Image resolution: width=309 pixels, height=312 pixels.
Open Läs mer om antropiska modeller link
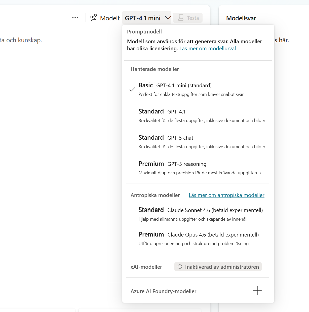coord(226,195)
